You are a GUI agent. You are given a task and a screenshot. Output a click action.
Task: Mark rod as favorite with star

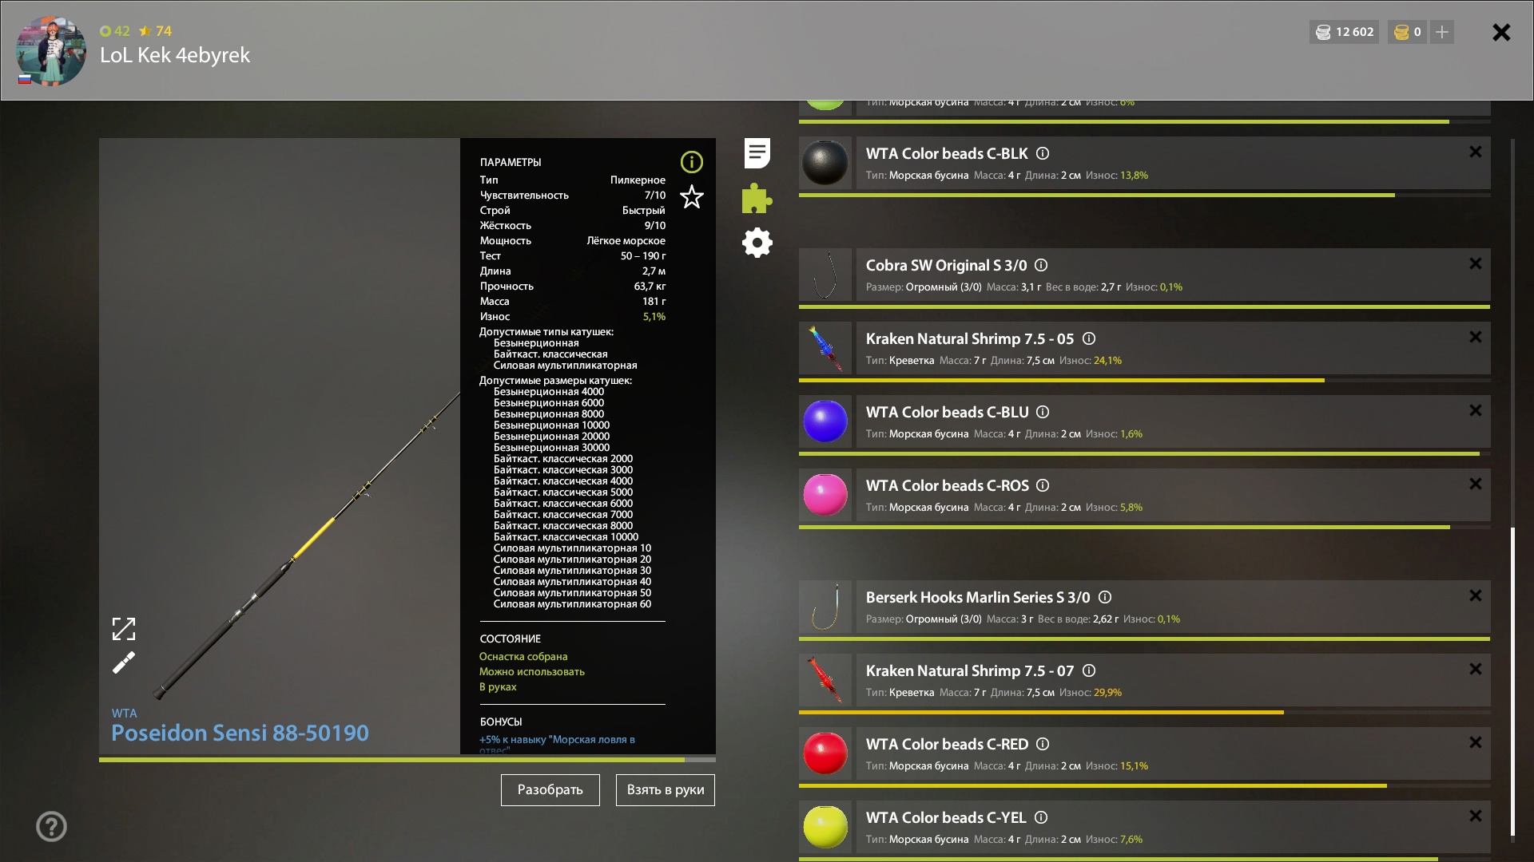(x=692, y=196)
